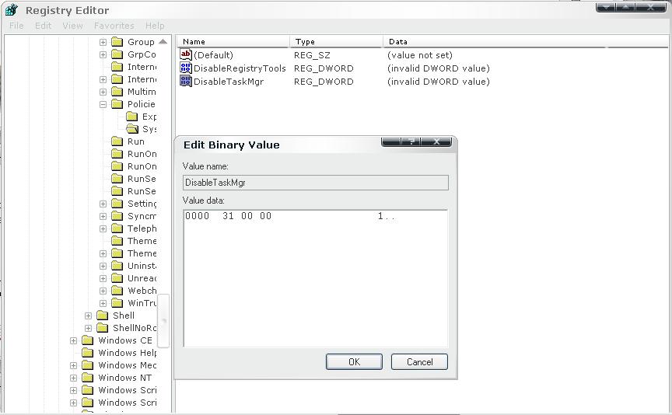Cancel the Edit Binary Value dialog

[419, 361]
